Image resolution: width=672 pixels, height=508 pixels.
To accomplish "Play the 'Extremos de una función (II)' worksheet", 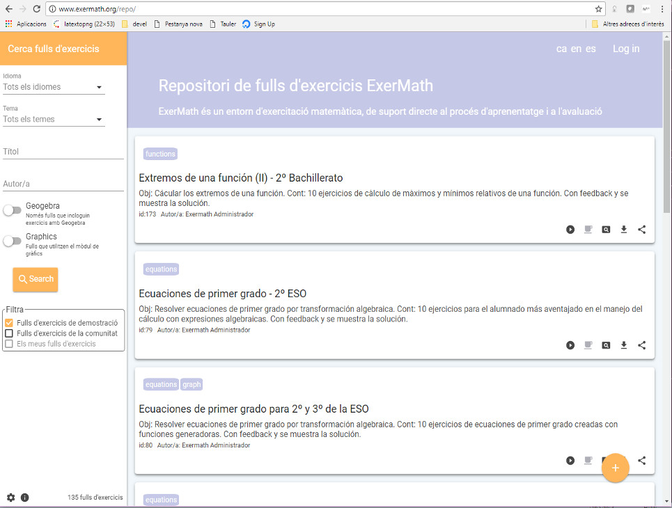I will click(x=570, y=230).
